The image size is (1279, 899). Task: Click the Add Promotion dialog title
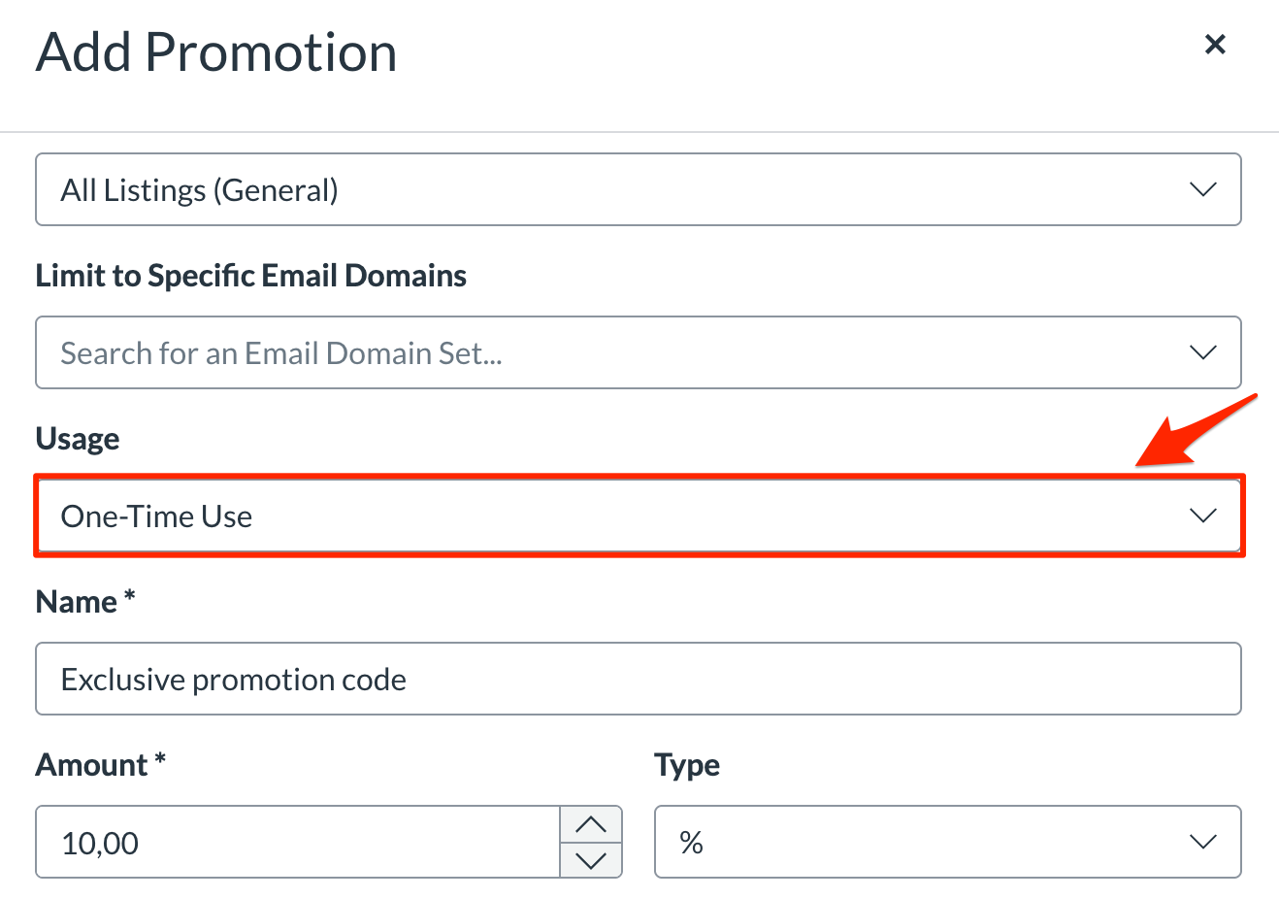(215, 51)
